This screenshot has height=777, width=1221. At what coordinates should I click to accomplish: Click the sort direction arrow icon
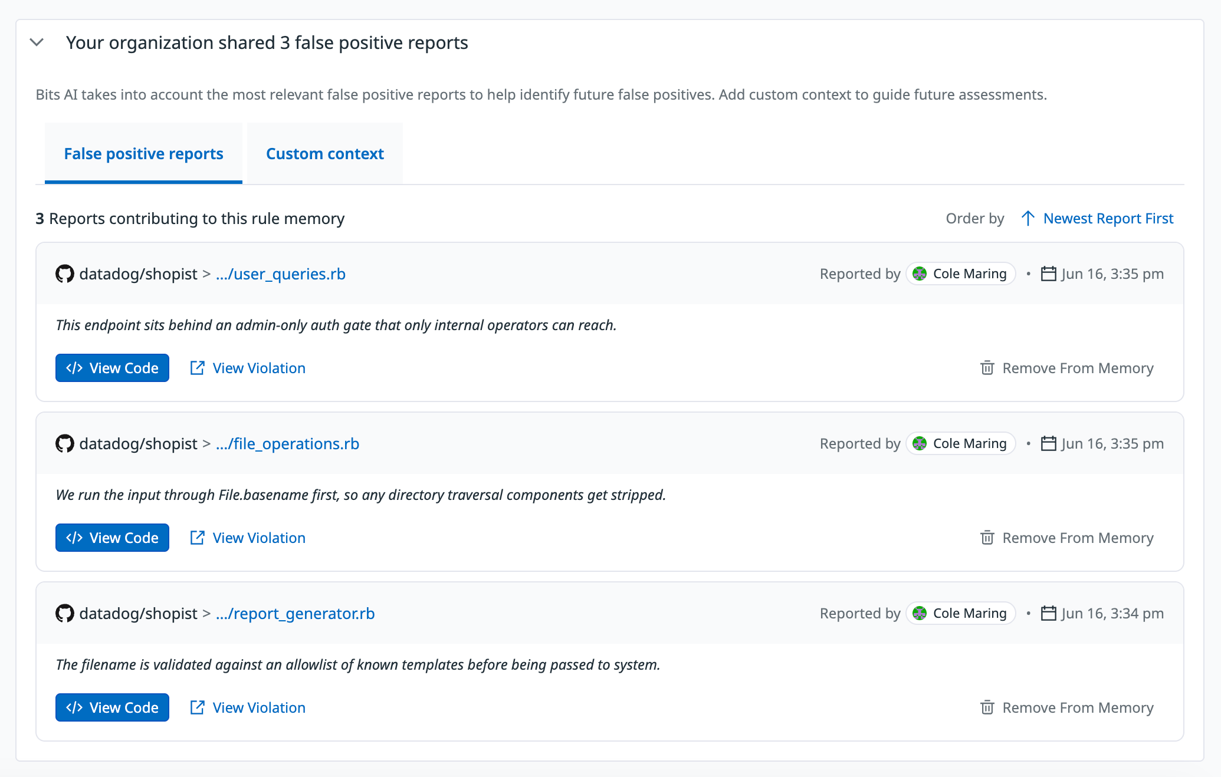(x=1028, y=218)
